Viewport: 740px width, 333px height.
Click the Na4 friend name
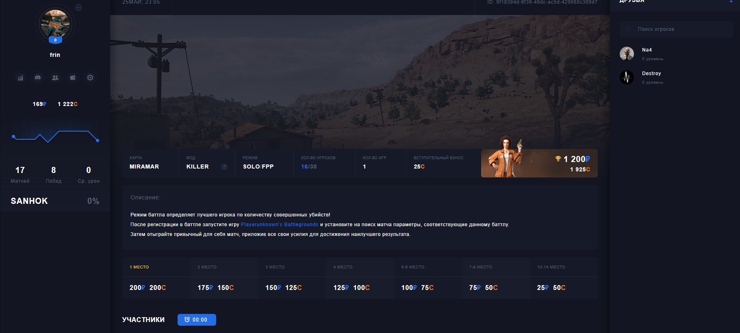click(x=647, y=50)
